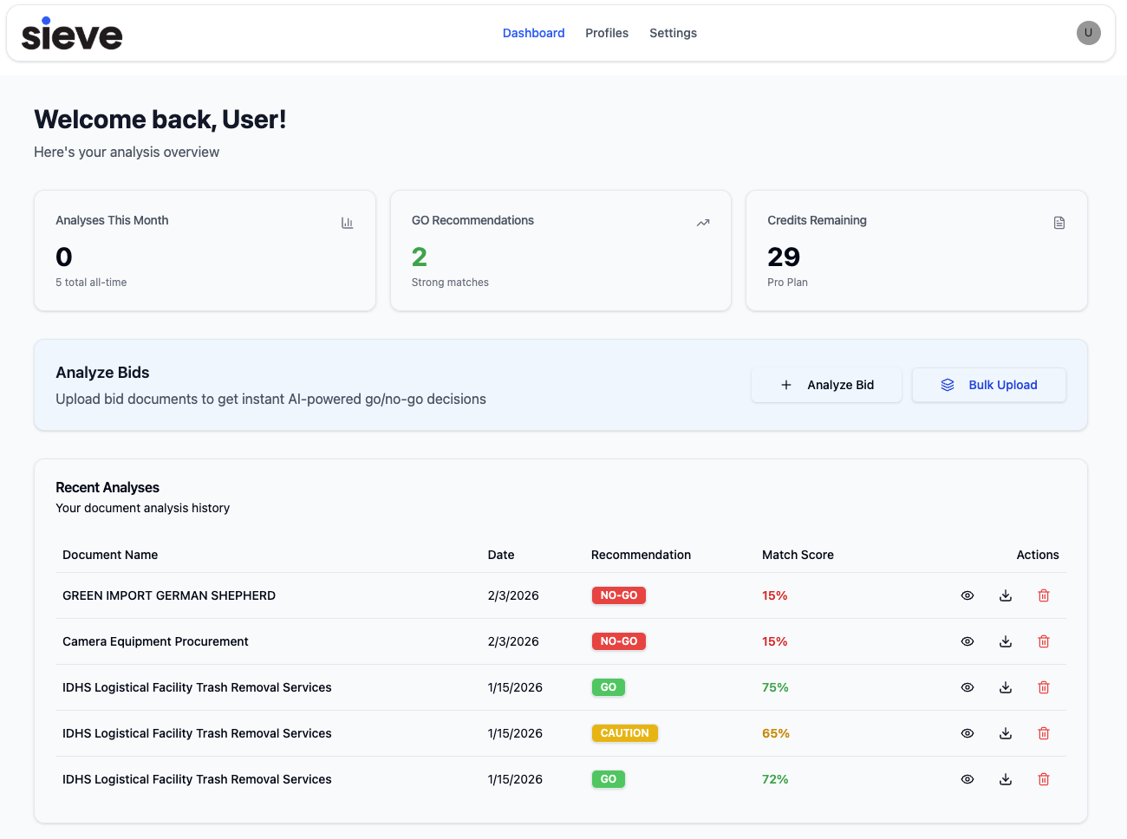Image resolution: width=1127 pixels, height=839 pixels.
Task: Open the user avatar menu
Action: coord(1089,33)
